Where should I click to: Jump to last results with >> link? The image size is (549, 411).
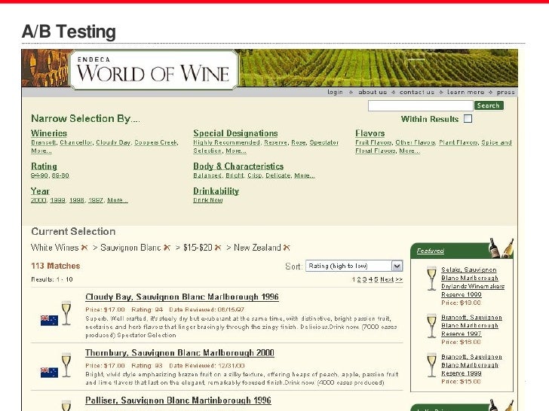click(x=399, y=279)
